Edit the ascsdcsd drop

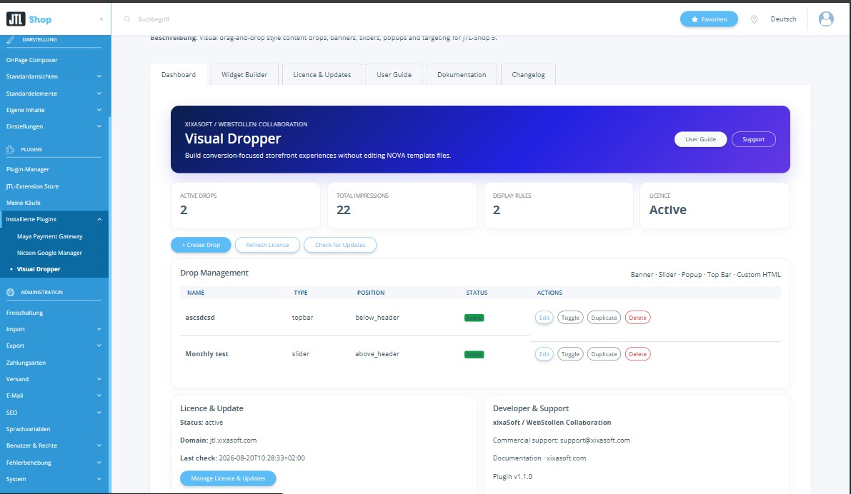coord(544,318)
